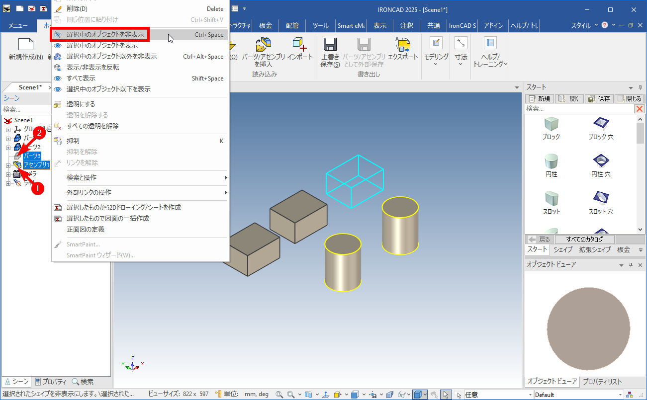This screenshot has height=400, width=647.
Task: Click the arrow select tool in status bar
Action: (446, 395)
